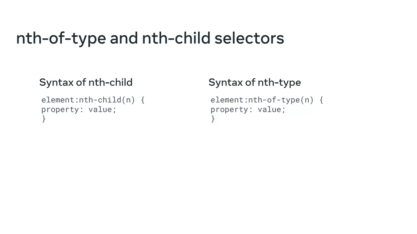Click the word "and" in the slide title
417x234 pixels.
(124, 38)
